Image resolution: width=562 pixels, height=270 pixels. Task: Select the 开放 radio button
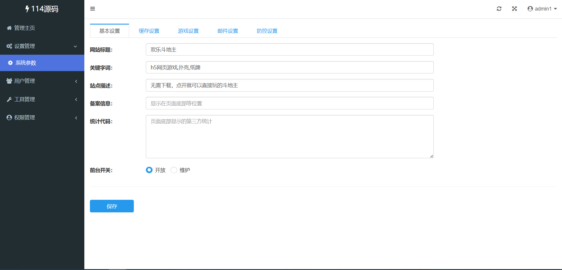pos(149,170)
